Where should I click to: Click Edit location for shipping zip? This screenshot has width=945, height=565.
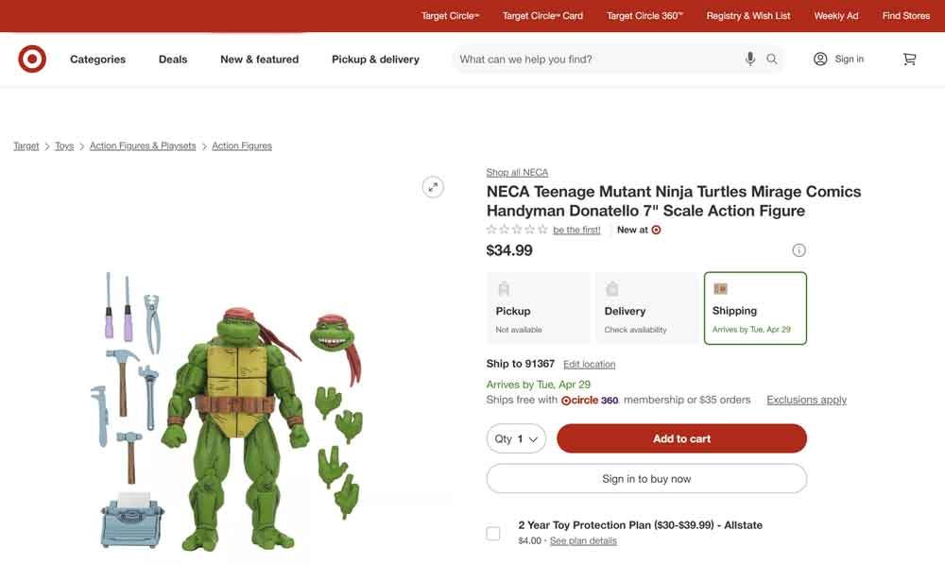(589, 363)
